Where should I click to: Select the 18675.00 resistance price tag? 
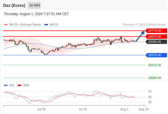coord(156,36)
